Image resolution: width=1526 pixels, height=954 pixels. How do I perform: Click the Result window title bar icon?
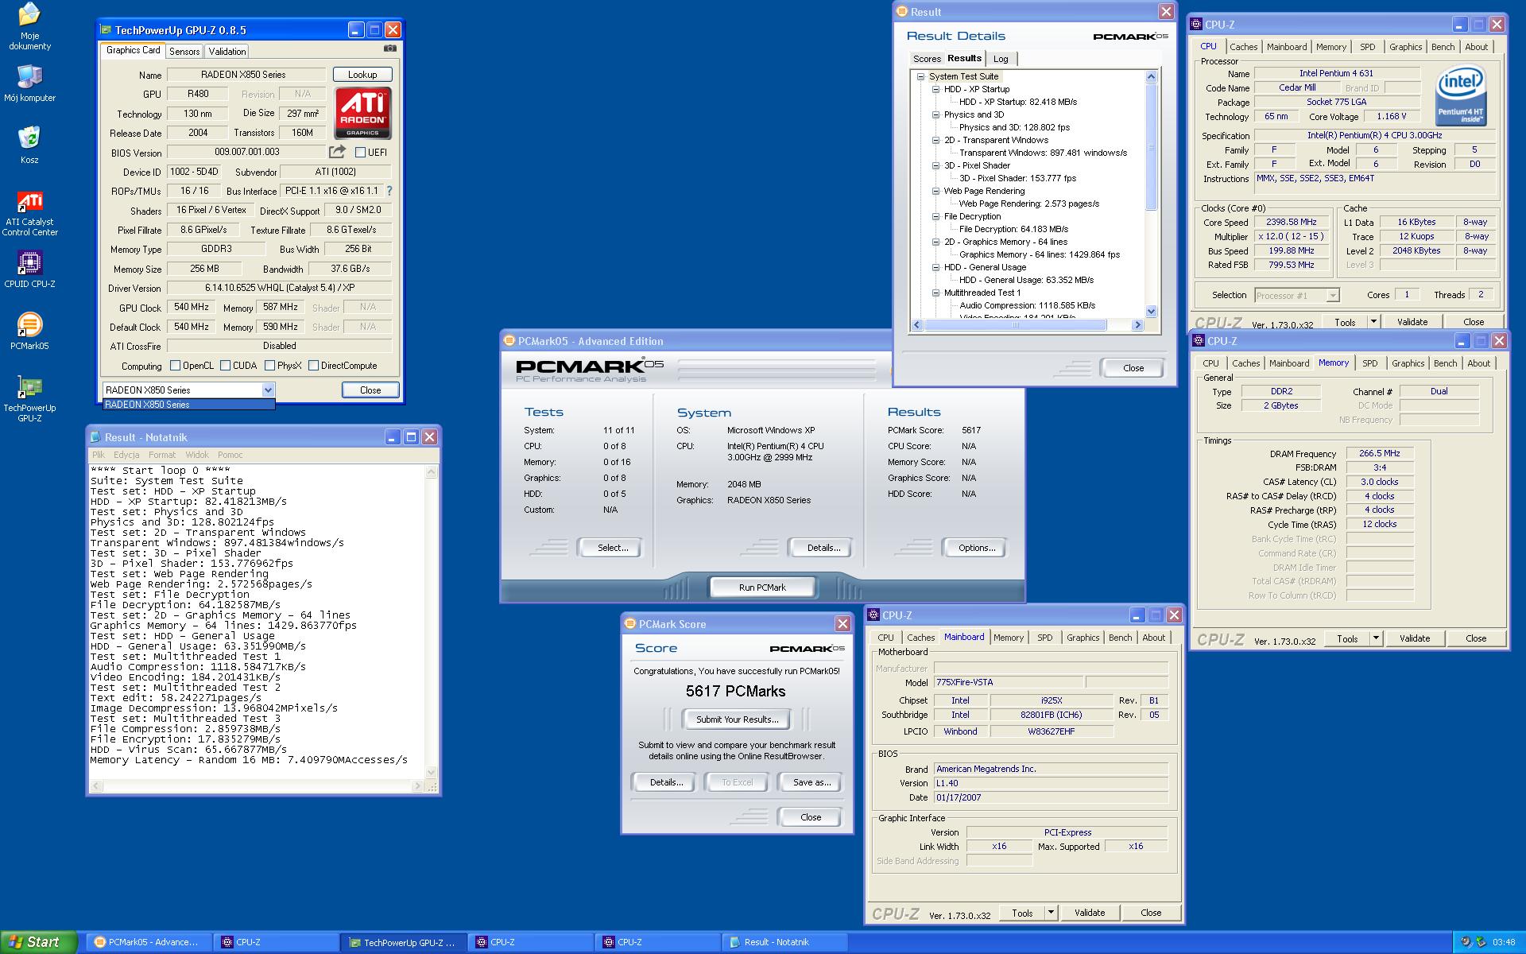[902, 12]
